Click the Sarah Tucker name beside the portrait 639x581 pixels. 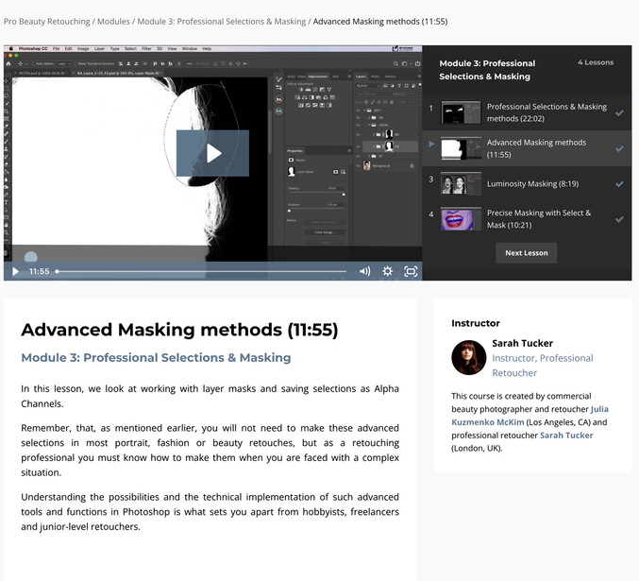523,343
